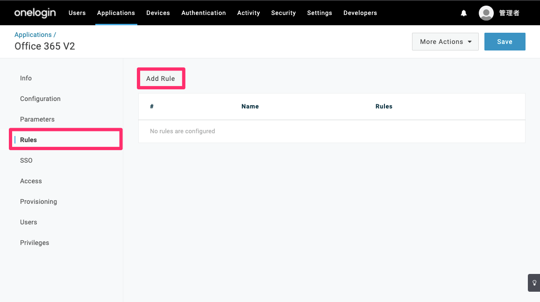The height and width of the screenshot is (302, 540).
Task: Open the Security menu
Action: (x=284, y=13)
